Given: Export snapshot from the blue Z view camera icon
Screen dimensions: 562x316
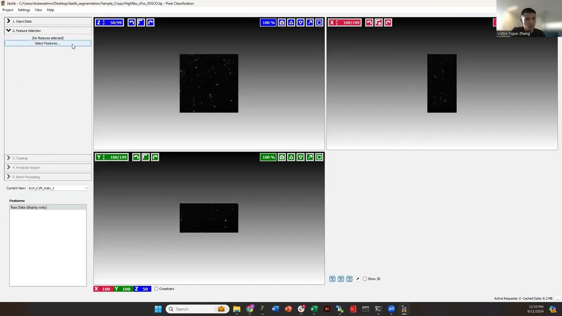Looking at the screenshot, I should (282, 22).
